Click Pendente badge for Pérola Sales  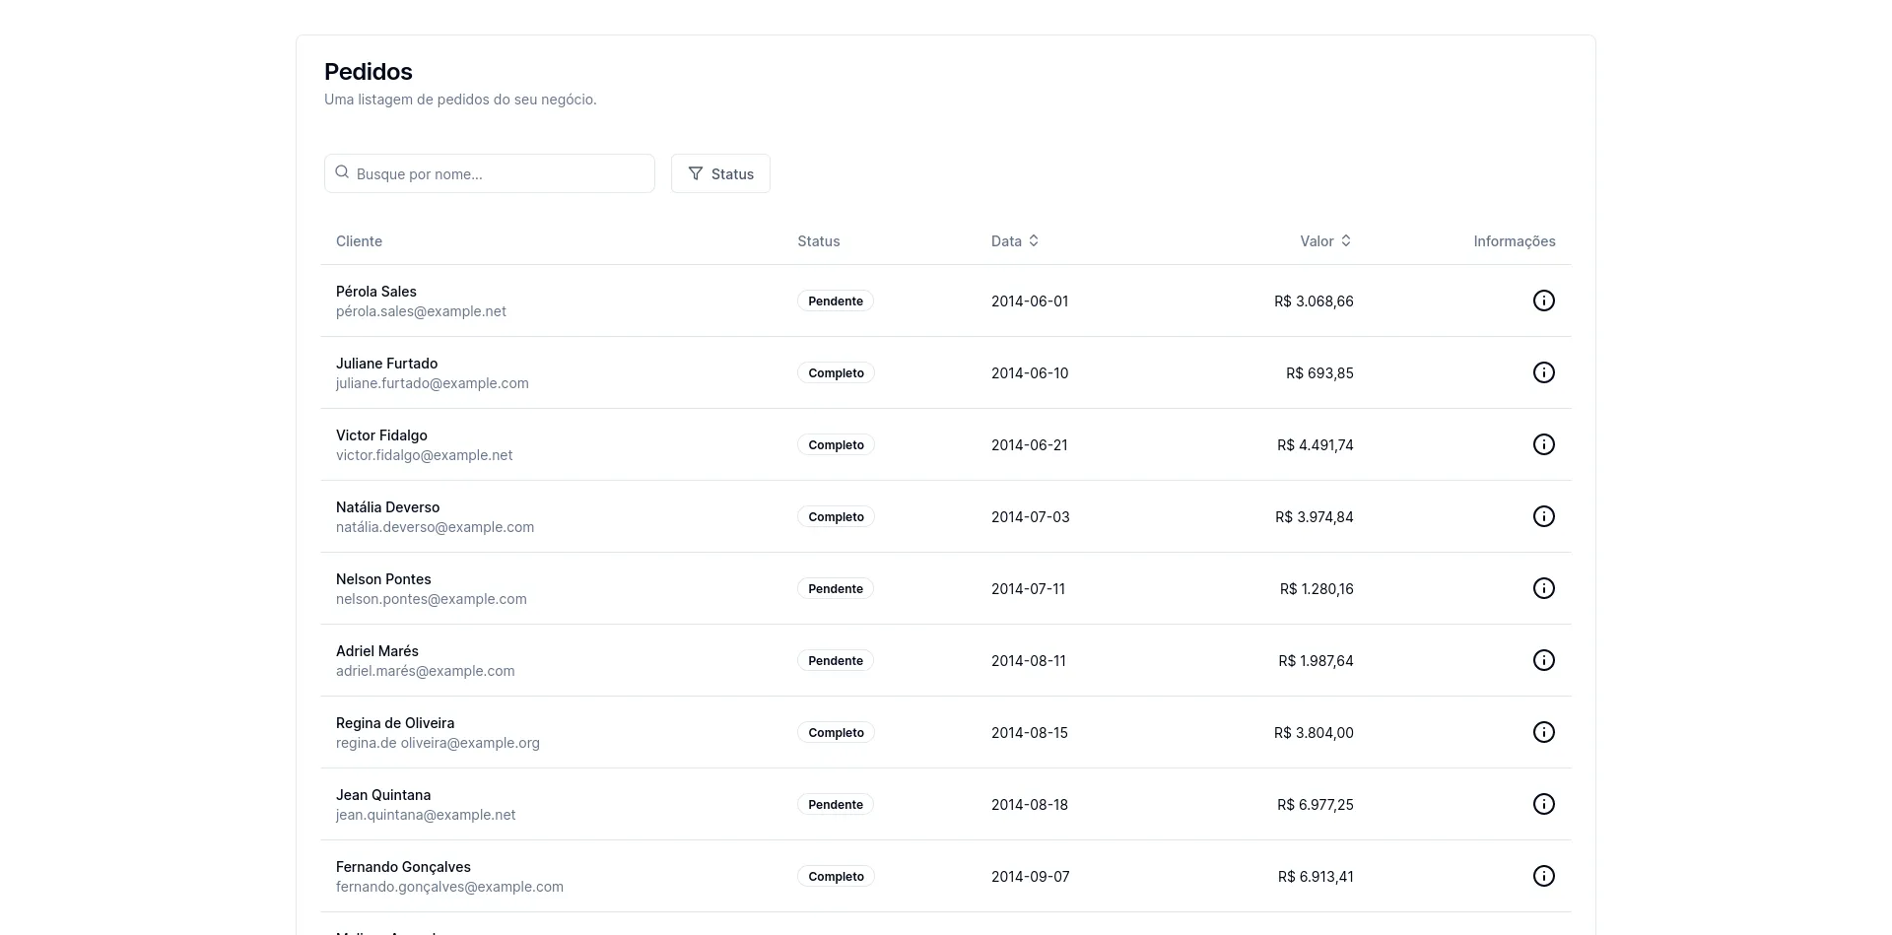click(836, 301)
